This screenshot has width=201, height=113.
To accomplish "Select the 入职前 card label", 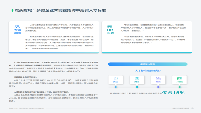I will 179,82.
